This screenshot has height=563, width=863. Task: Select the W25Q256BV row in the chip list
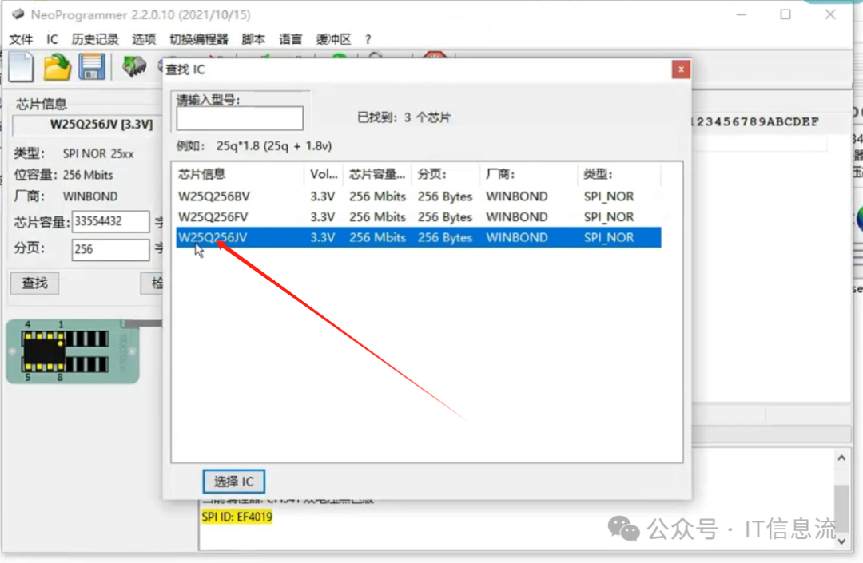(418, 196)
